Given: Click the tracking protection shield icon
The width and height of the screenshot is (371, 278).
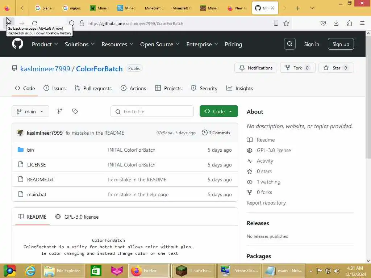Looking at the screenshot, I should 72,23.
